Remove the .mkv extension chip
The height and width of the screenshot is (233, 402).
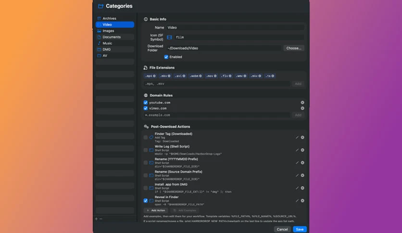coord(169,76)
